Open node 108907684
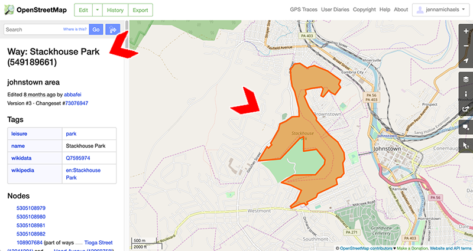 30,242
